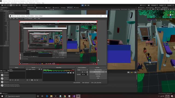This screenshot has height=98, width=175.
Task: Click Exit button in OBS Controls
Action: [98, 78]
